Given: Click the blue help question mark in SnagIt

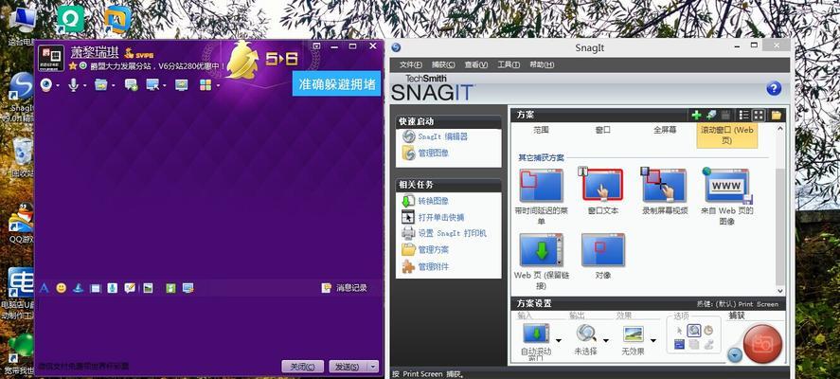Looking at the screenshot, I should pyautogui.click(x=774, y=88).
